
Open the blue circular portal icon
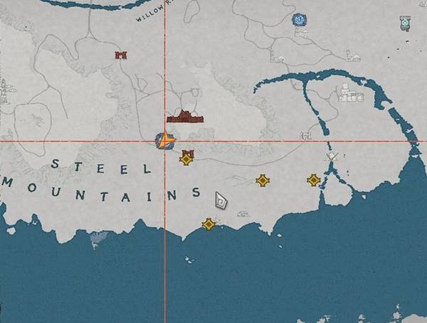coord(300,20)
